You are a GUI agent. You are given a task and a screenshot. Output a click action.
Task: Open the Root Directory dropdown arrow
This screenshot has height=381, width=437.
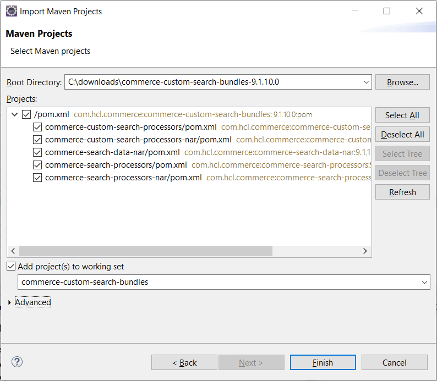pos(366,82)
